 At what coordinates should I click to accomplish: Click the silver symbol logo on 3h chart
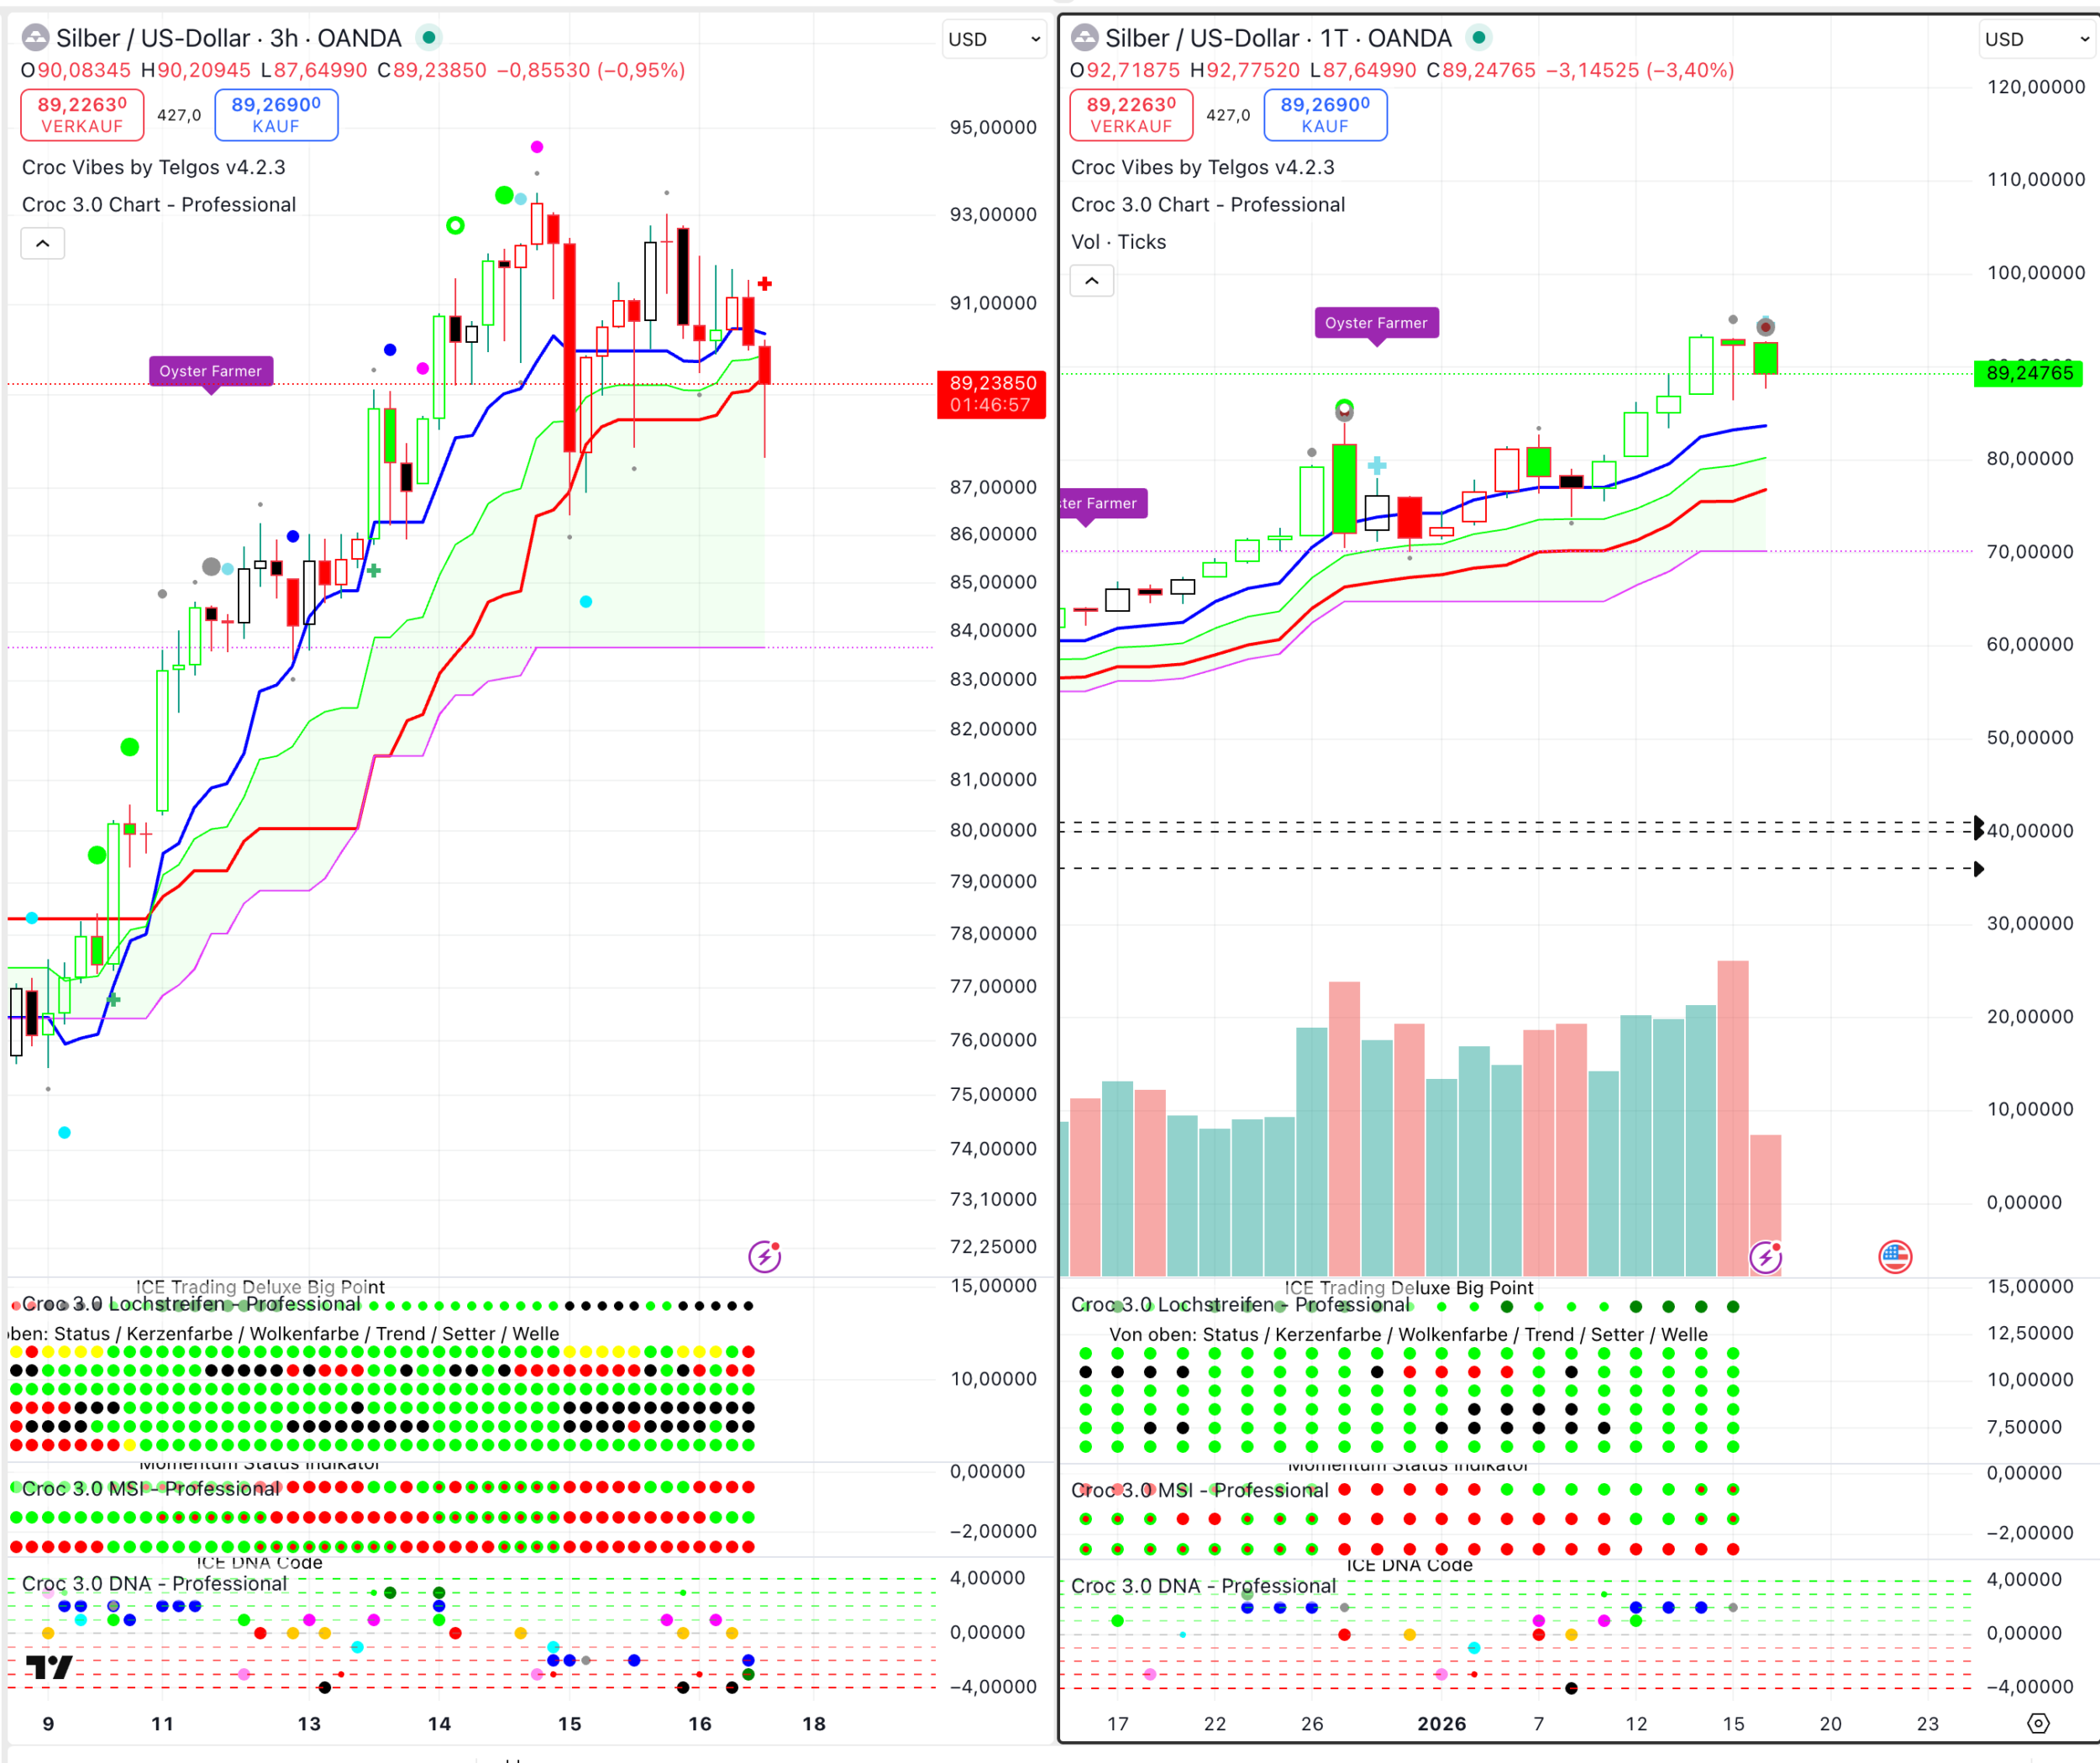(x=36, y=38)
